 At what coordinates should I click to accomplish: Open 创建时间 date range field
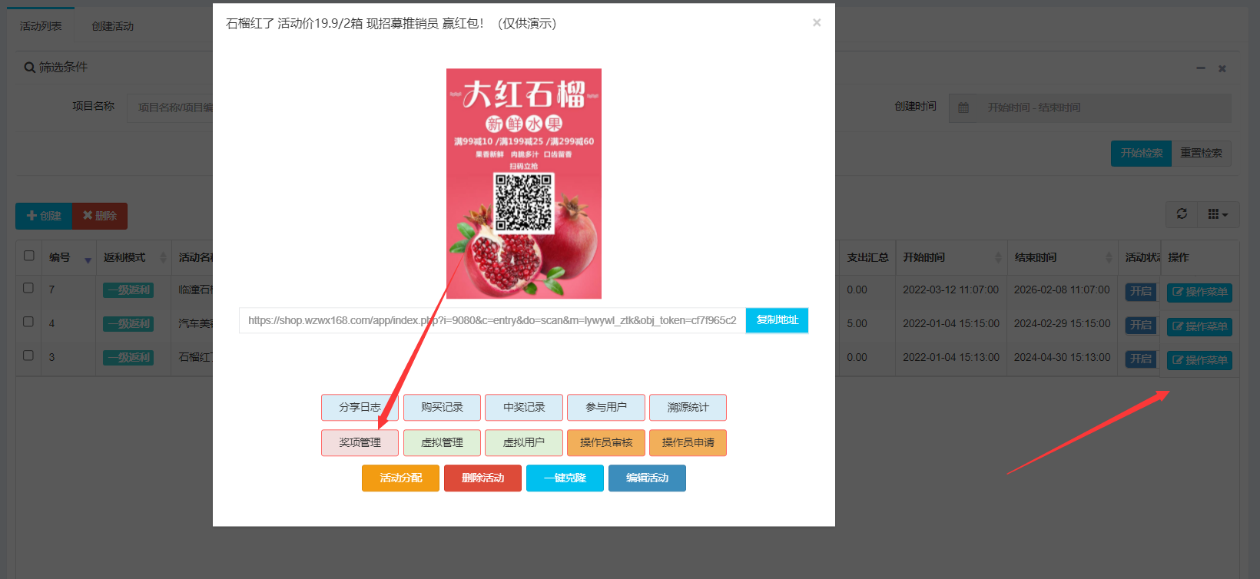coord(1104,108)
